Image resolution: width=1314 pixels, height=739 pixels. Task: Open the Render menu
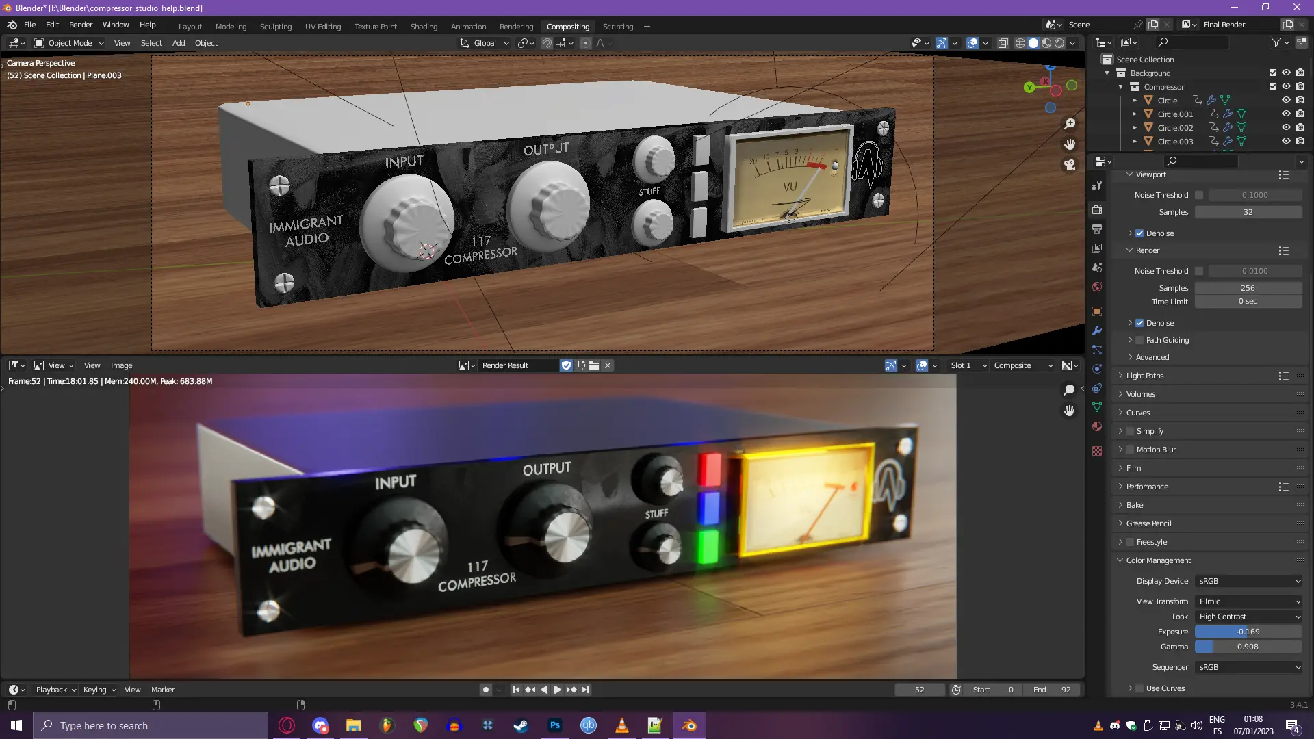coord(81,25)
